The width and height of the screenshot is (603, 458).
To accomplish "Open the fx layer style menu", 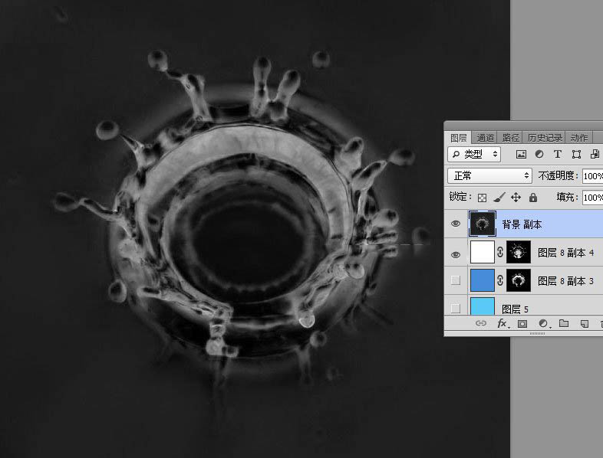I will (x=502, y=324).
